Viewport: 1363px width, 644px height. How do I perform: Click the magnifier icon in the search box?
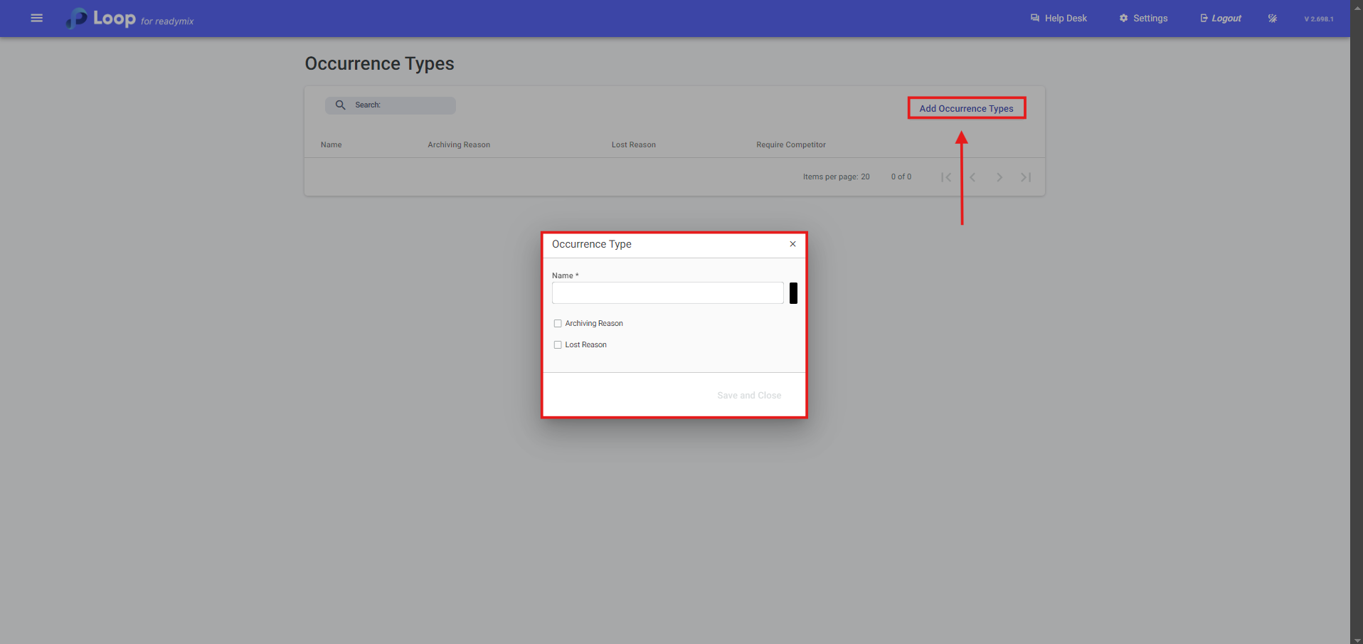click(x=341, y=105)
